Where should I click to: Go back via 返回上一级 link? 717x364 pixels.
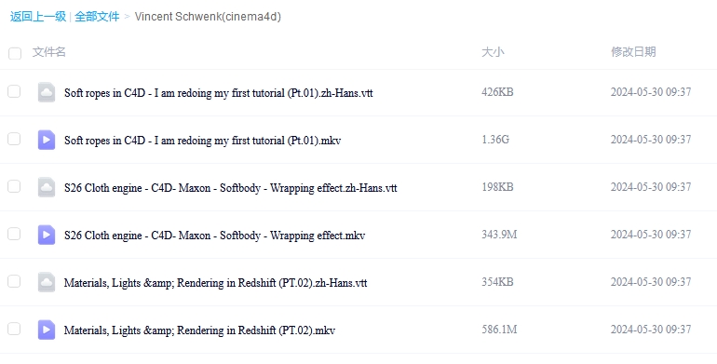(x=38, y=17)
